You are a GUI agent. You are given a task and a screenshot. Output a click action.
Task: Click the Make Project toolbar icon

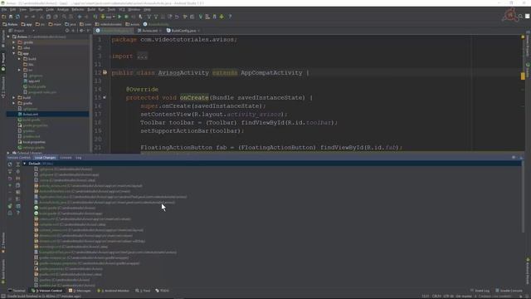[95, 17]
